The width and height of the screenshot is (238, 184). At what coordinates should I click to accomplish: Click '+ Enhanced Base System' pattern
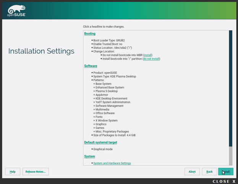(108, 87)
